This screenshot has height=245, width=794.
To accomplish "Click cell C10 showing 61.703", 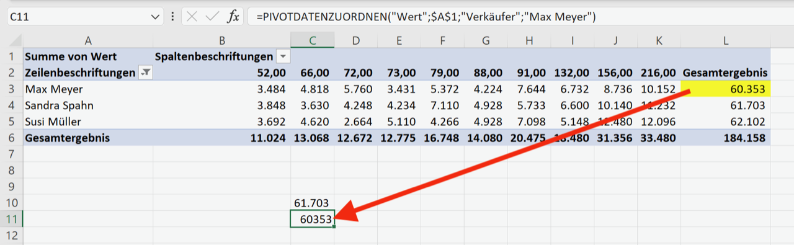I will [x=313, y=202].
